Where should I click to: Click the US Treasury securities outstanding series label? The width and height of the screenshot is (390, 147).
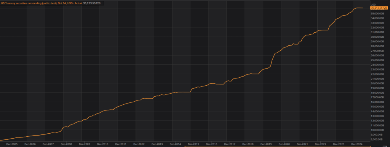point(42,3)
